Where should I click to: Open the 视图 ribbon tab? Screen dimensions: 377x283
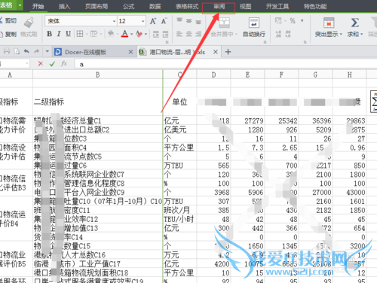[x=245, y=6]
